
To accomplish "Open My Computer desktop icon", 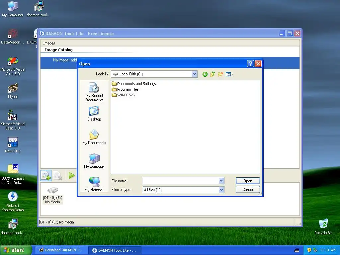I will (13, 9).
